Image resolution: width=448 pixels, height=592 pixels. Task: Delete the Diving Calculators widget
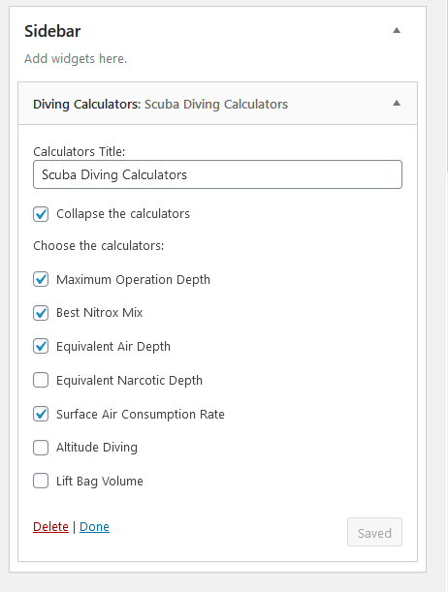click(x=50, y=526)
